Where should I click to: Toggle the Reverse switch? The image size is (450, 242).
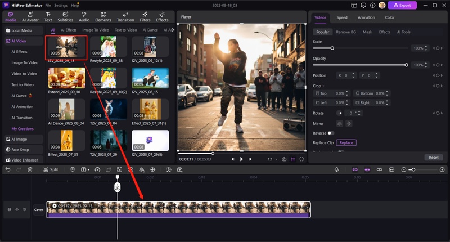tap(331, 133)
